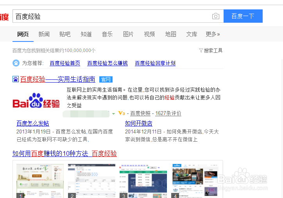Open the 百度怎么发帖 sublink
This screenshot has width=283, height=198.
pos(33,123)
